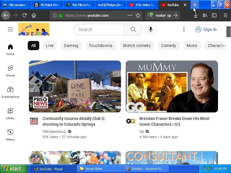Open History from the sidebar
Image resolution: width=231 pixels, height=173 pixels.
(x=10, y=135)
